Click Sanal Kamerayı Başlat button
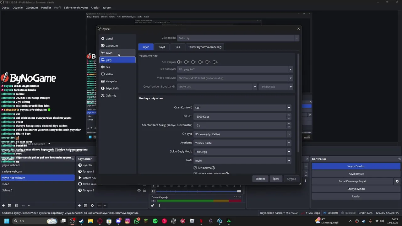This screenshot has height=226, width=402. (352, 181)
